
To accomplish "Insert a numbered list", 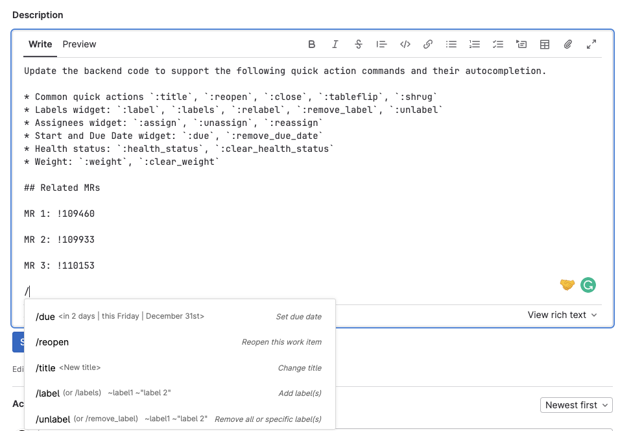I will 475,44.
